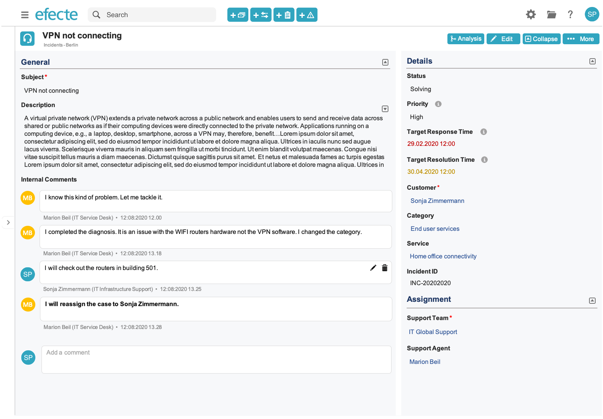Open the hamburger navigation menu
The width and height of the screenshot is (603, 419).
point(25,15)
